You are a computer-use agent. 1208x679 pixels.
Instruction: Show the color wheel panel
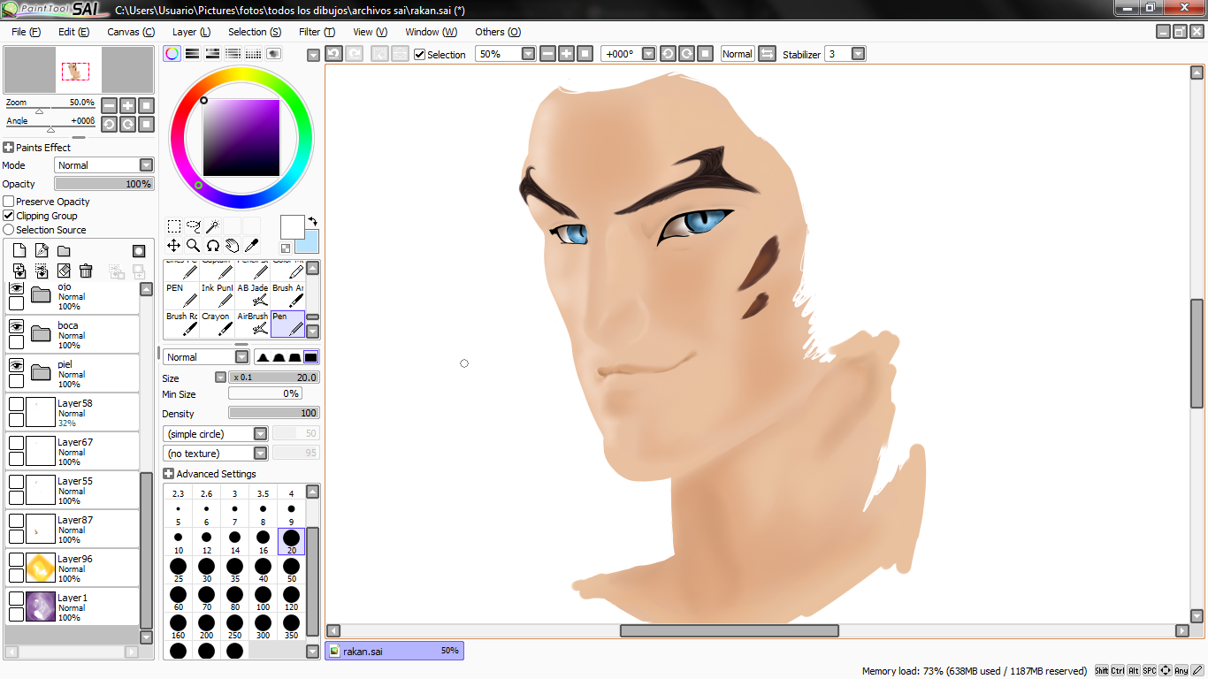(172, 54)
